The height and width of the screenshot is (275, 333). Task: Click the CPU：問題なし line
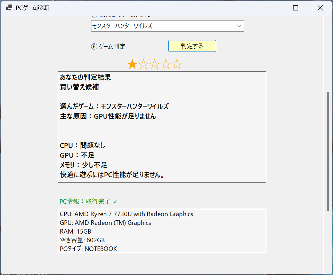(x=82, y=146)
